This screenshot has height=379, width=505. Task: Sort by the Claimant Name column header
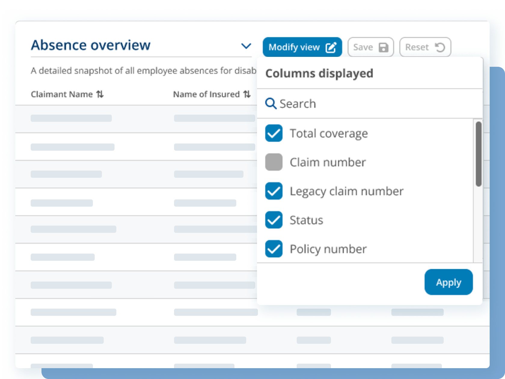[x=62, y=94]
